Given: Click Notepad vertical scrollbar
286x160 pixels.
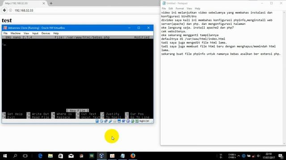Looking at the screenshot, I should pos(284,78).
